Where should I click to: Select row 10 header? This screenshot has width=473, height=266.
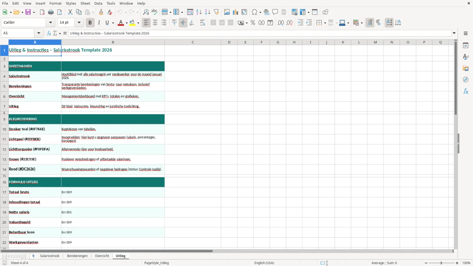[x=4, y=129]
